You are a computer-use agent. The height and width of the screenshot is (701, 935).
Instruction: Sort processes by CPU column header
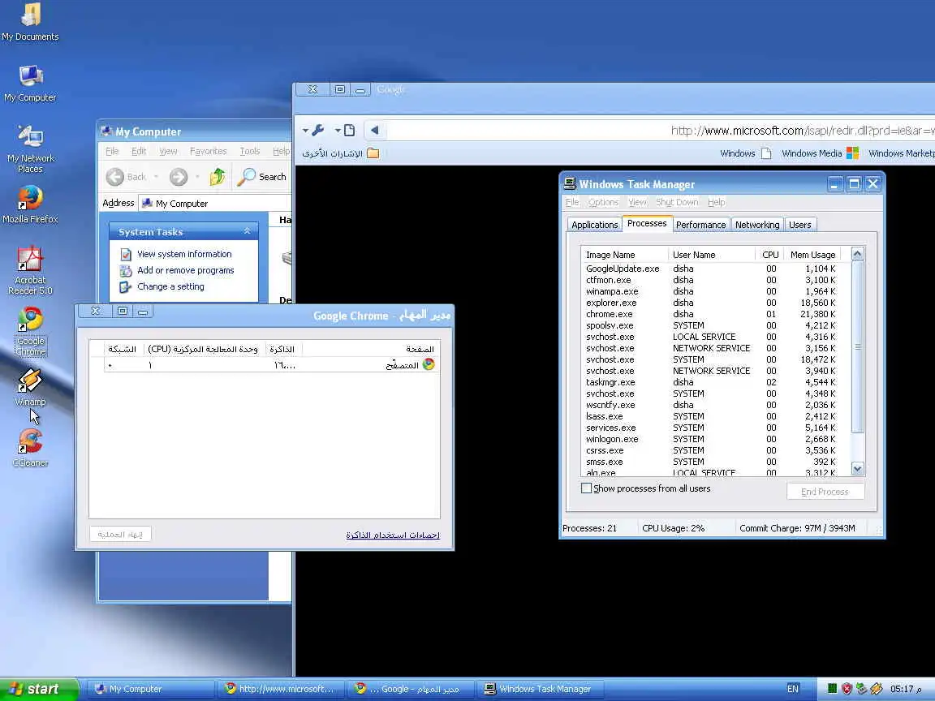point(769,255)
